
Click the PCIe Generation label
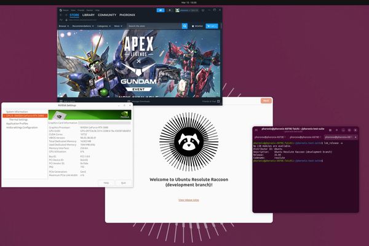point(58,172)
